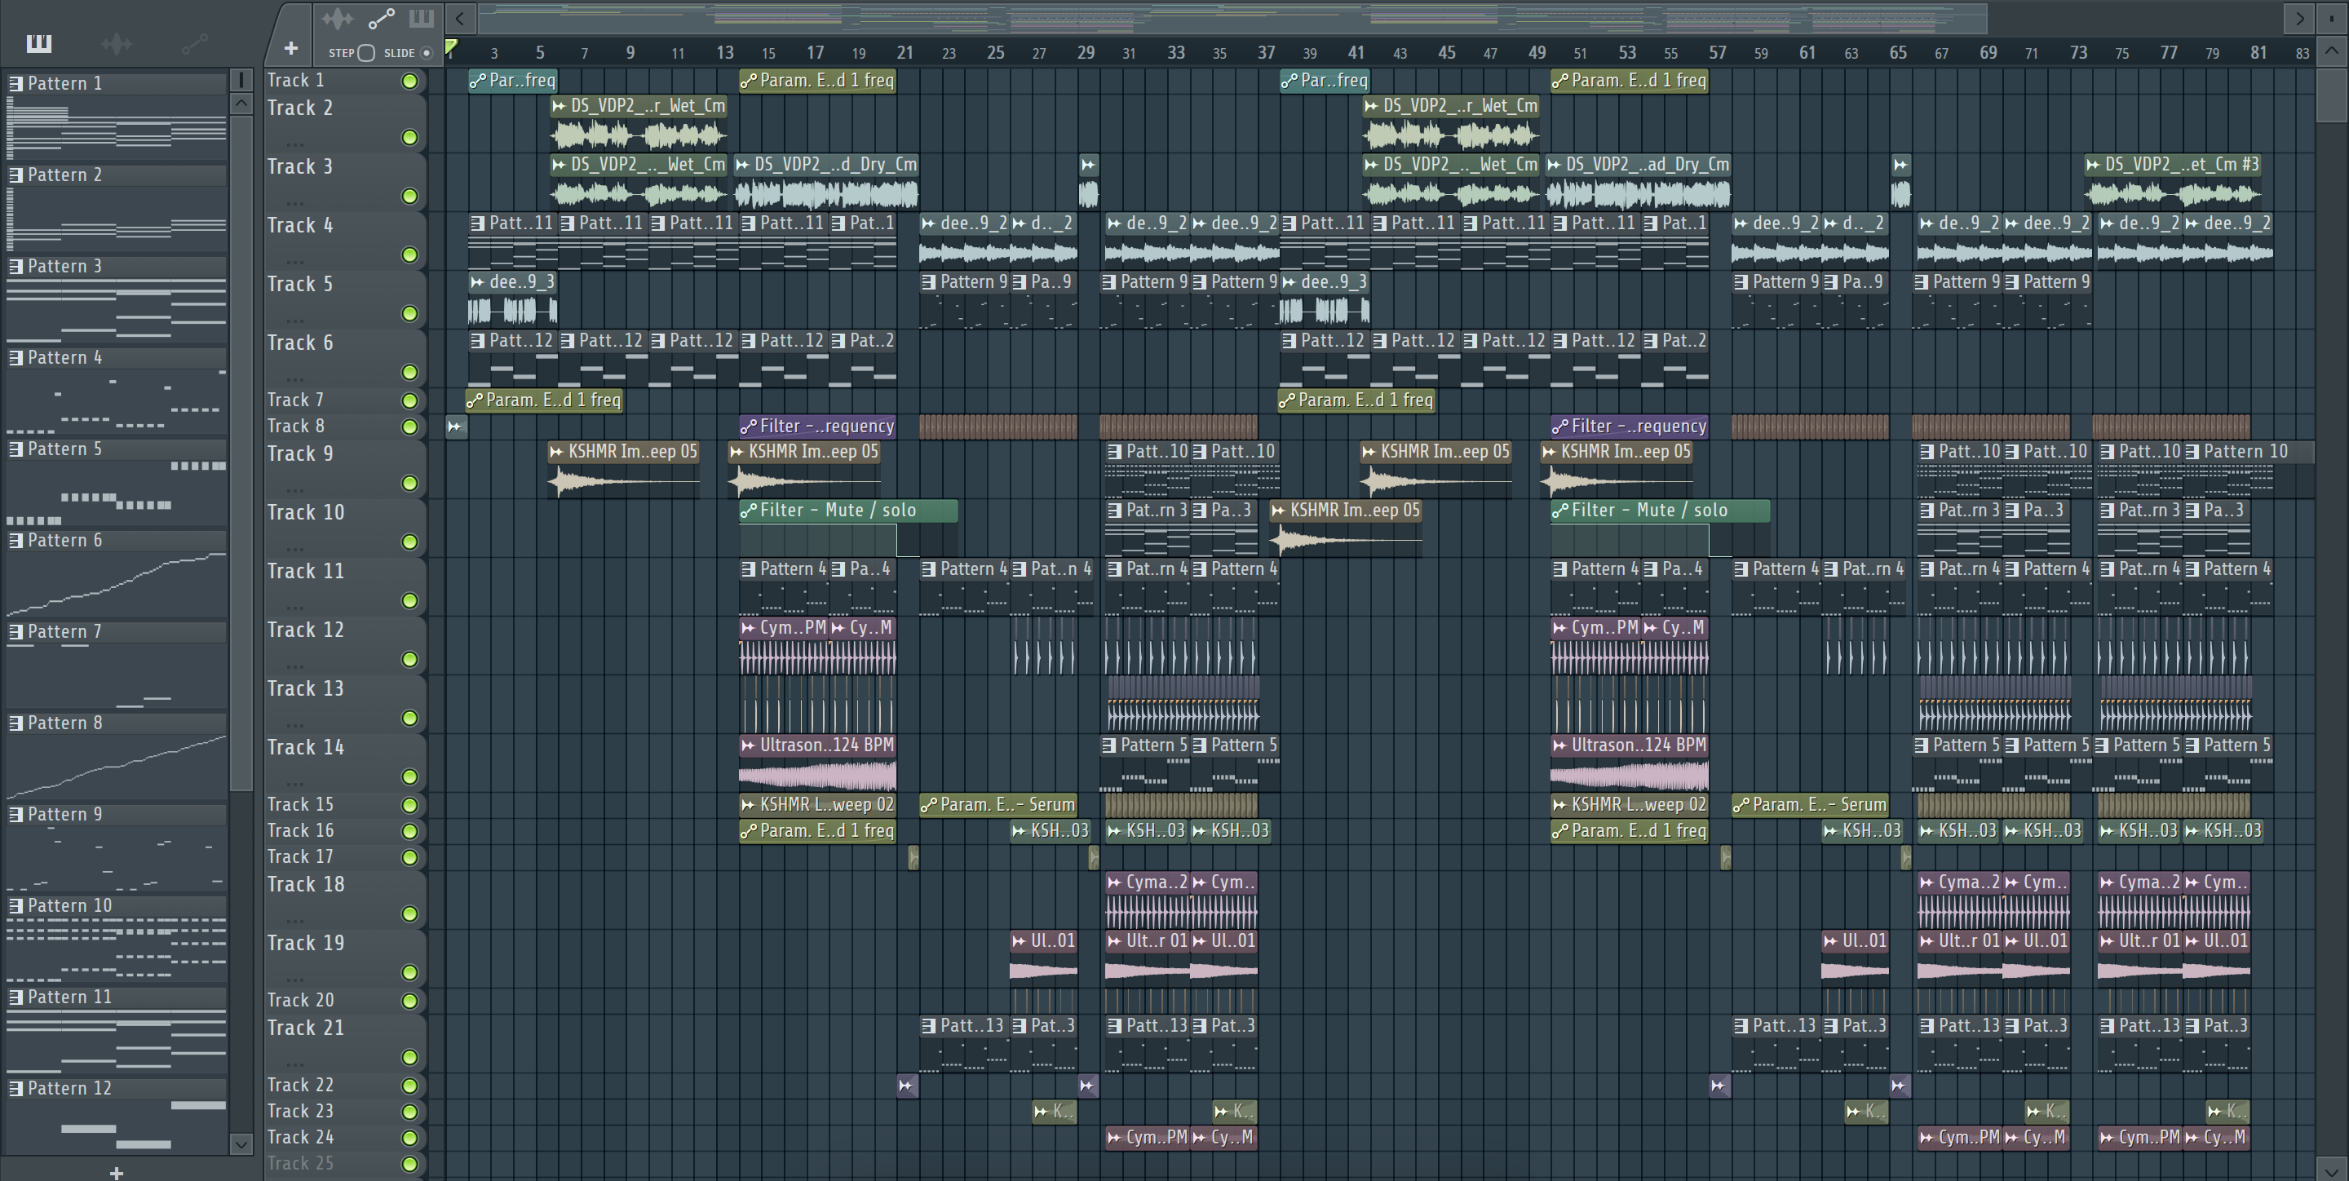
Task: Mute Track 9 using its green LED
Action: click(x=410, y=484)
